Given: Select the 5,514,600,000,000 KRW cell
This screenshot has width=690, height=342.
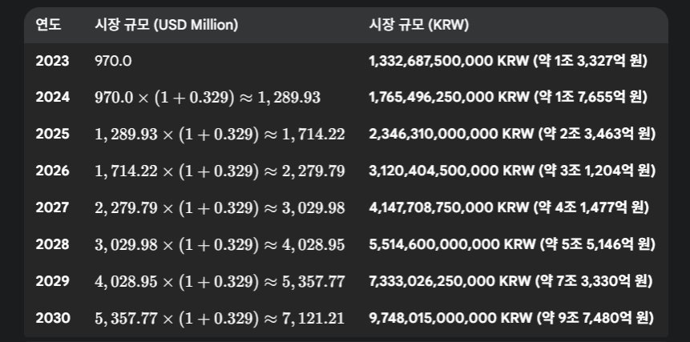Looking at the screenshot, I should (x=512, y=244).
